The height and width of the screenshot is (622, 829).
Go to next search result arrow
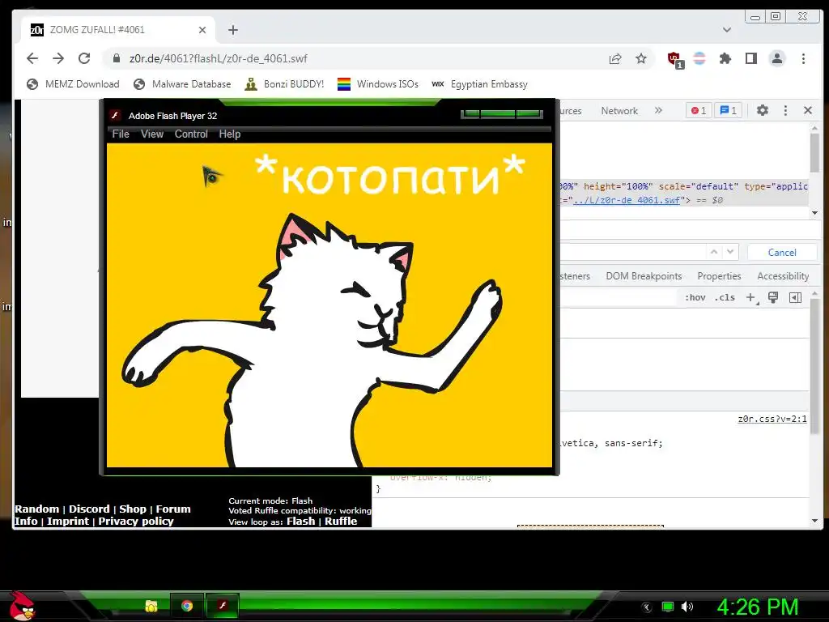tap(730, 252)
